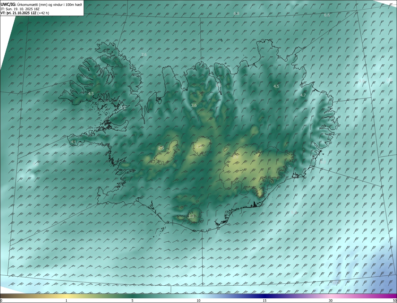Click the 3.6 value label in north Iceland

tap(194, 106)
